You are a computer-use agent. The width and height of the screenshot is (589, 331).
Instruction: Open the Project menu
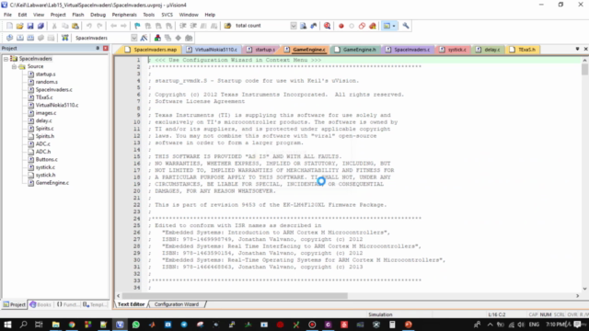click(x=58, y=15)
